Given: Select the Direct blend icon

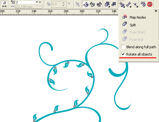Looking at the screenshot, I should click(86, 4).
